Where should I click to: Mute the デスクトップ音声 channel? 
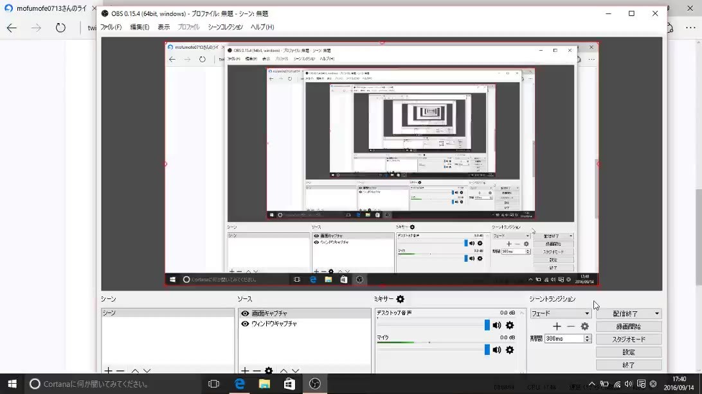[497, 325]
